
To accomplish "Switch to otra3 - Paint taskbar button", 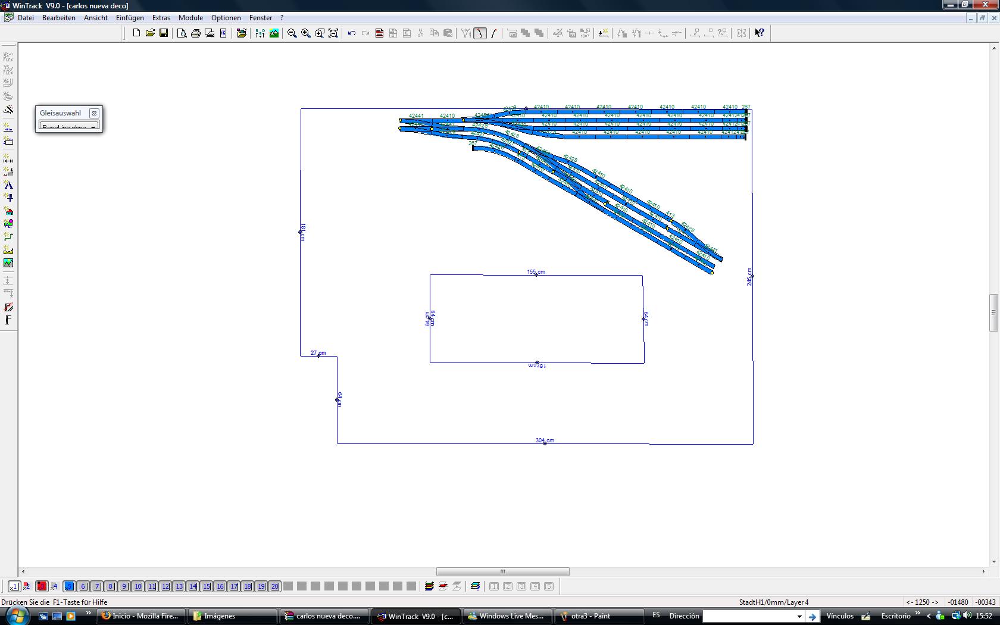I will [599, 616].
